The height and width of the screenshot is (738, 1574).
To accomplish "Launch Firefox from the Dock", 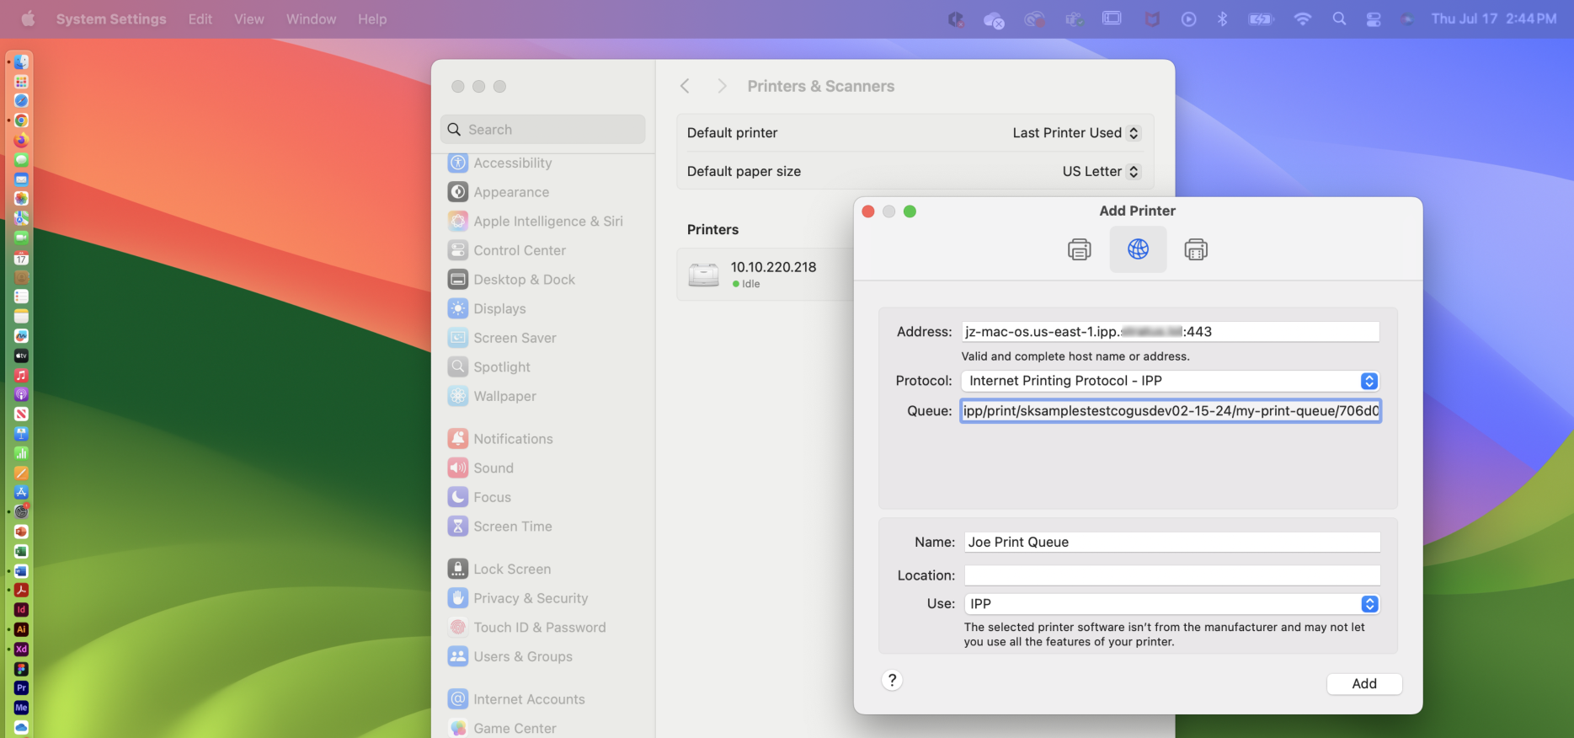I will click(21, 140).
